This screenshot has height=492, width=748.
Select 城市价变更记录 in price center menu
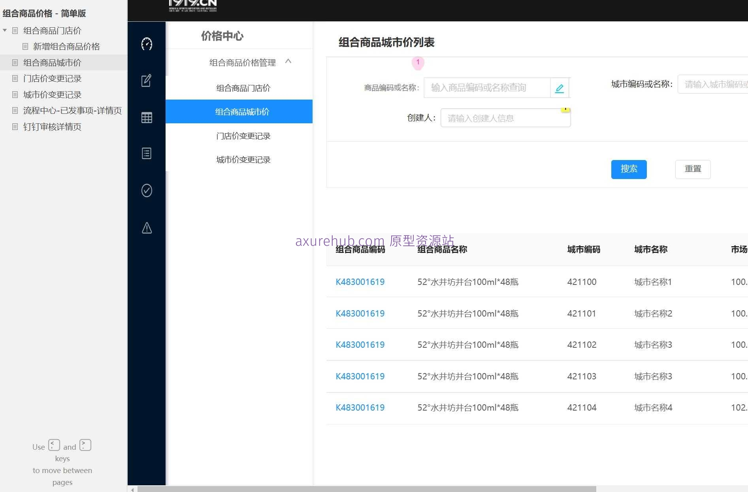[243, 160]
